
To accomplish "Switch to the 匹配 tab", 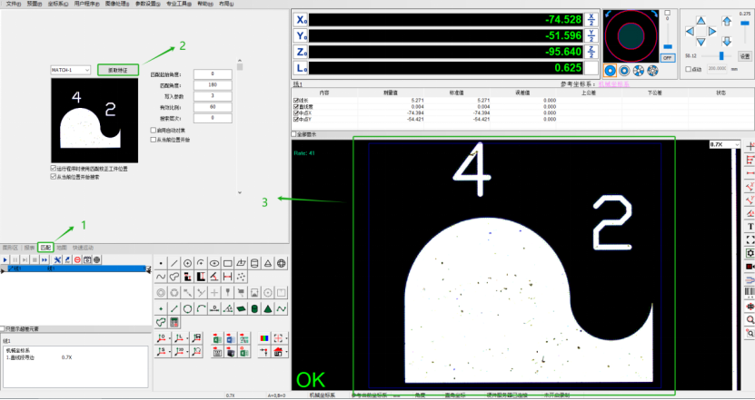I will pos(45,246).
